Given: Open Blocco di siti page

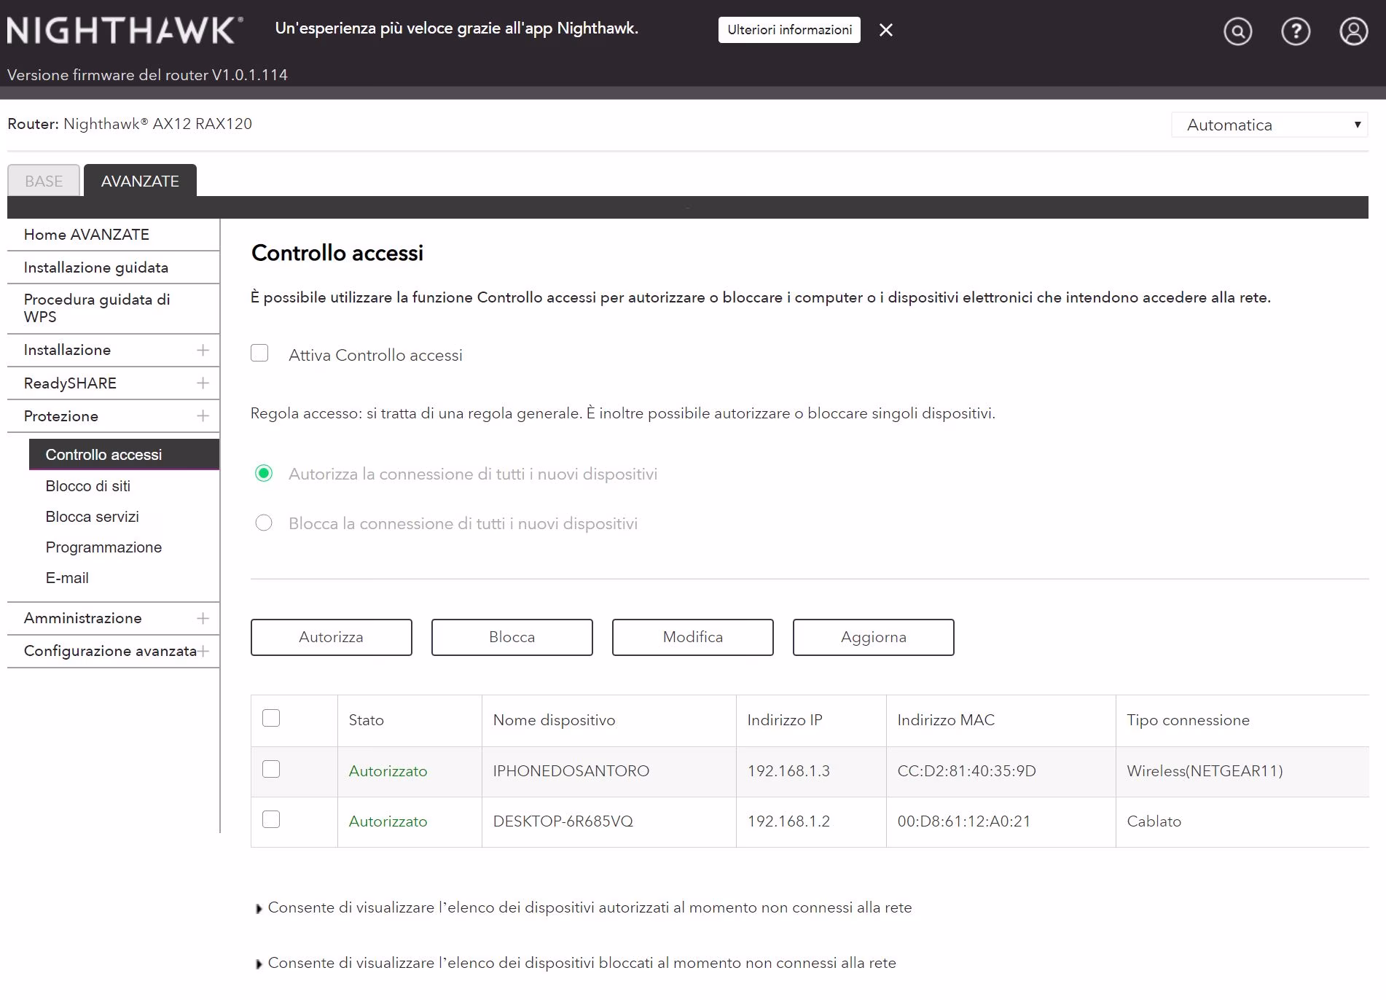Looking at the screenshot, I should (88, 486).
